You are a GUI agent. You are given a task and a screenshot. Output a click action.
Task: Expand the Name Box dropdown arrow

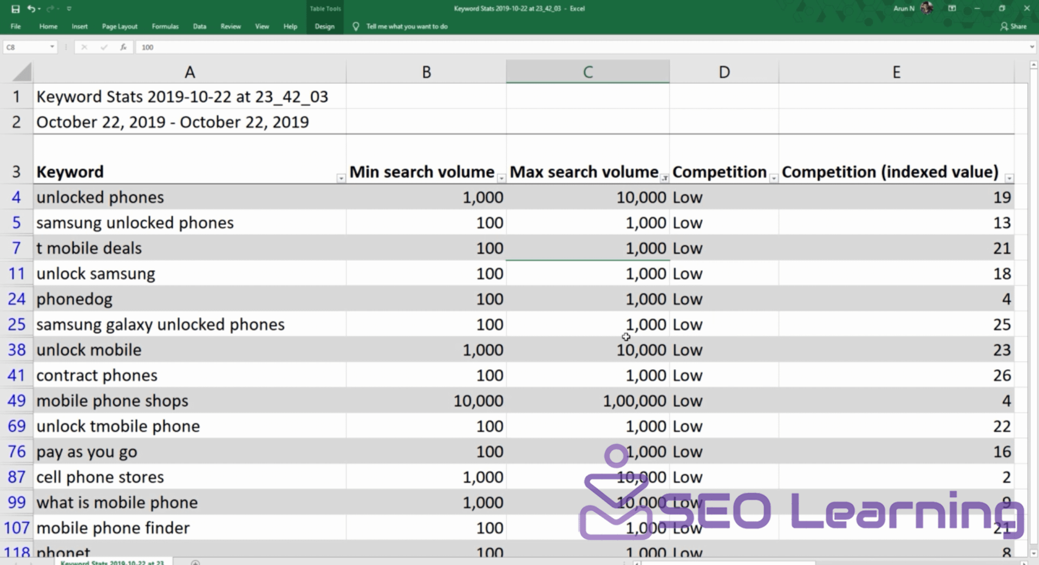click(x=52, y=47)
